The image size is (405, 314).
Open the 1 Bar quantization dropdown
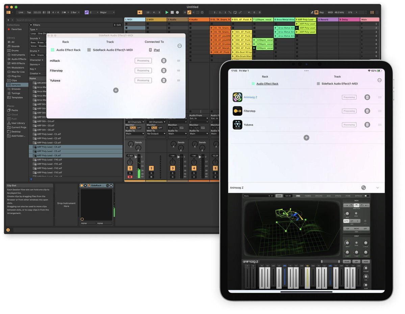click(75, 12)
